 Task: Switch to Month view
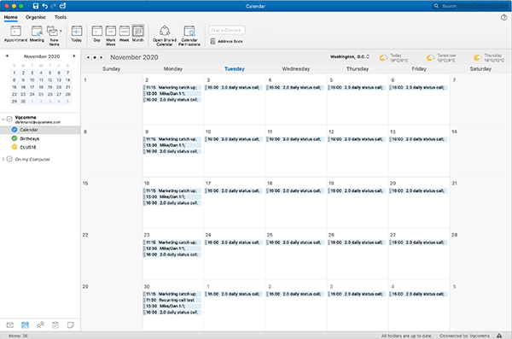pyautogui.click(x=137, y=34)
